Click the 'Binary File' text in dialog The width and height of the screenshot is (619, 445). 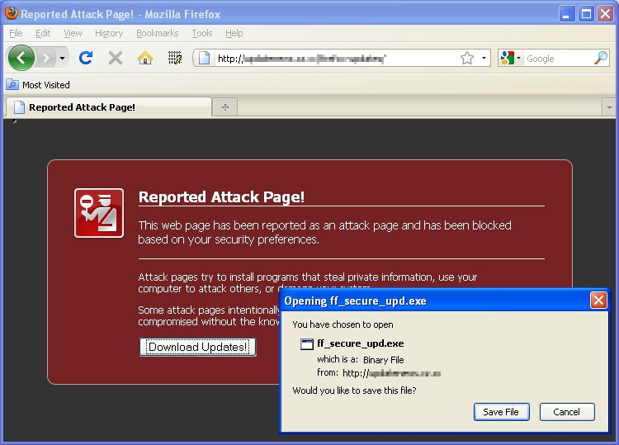click(383, 360)
